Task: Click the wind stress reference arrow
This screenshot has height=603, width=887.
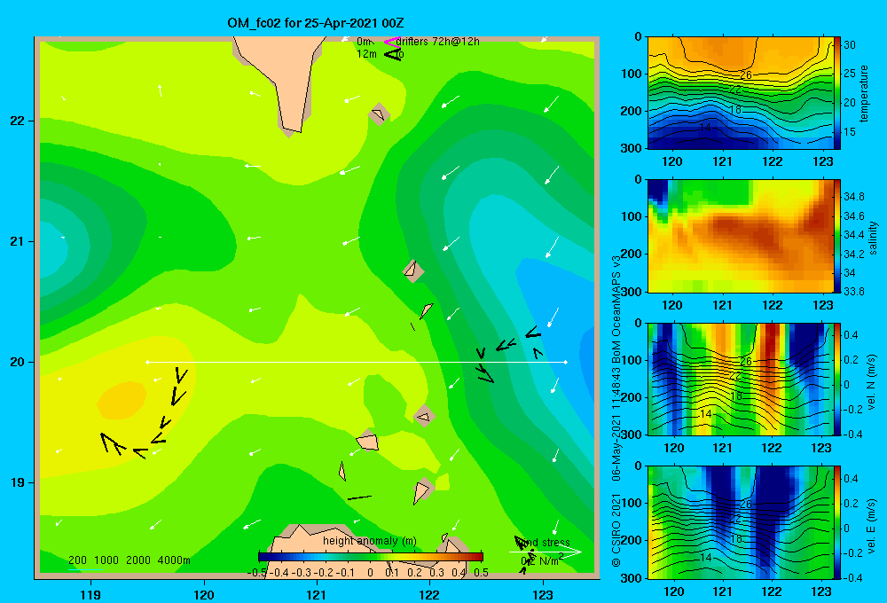Action: pyautogui.click(x=545, y=552)
